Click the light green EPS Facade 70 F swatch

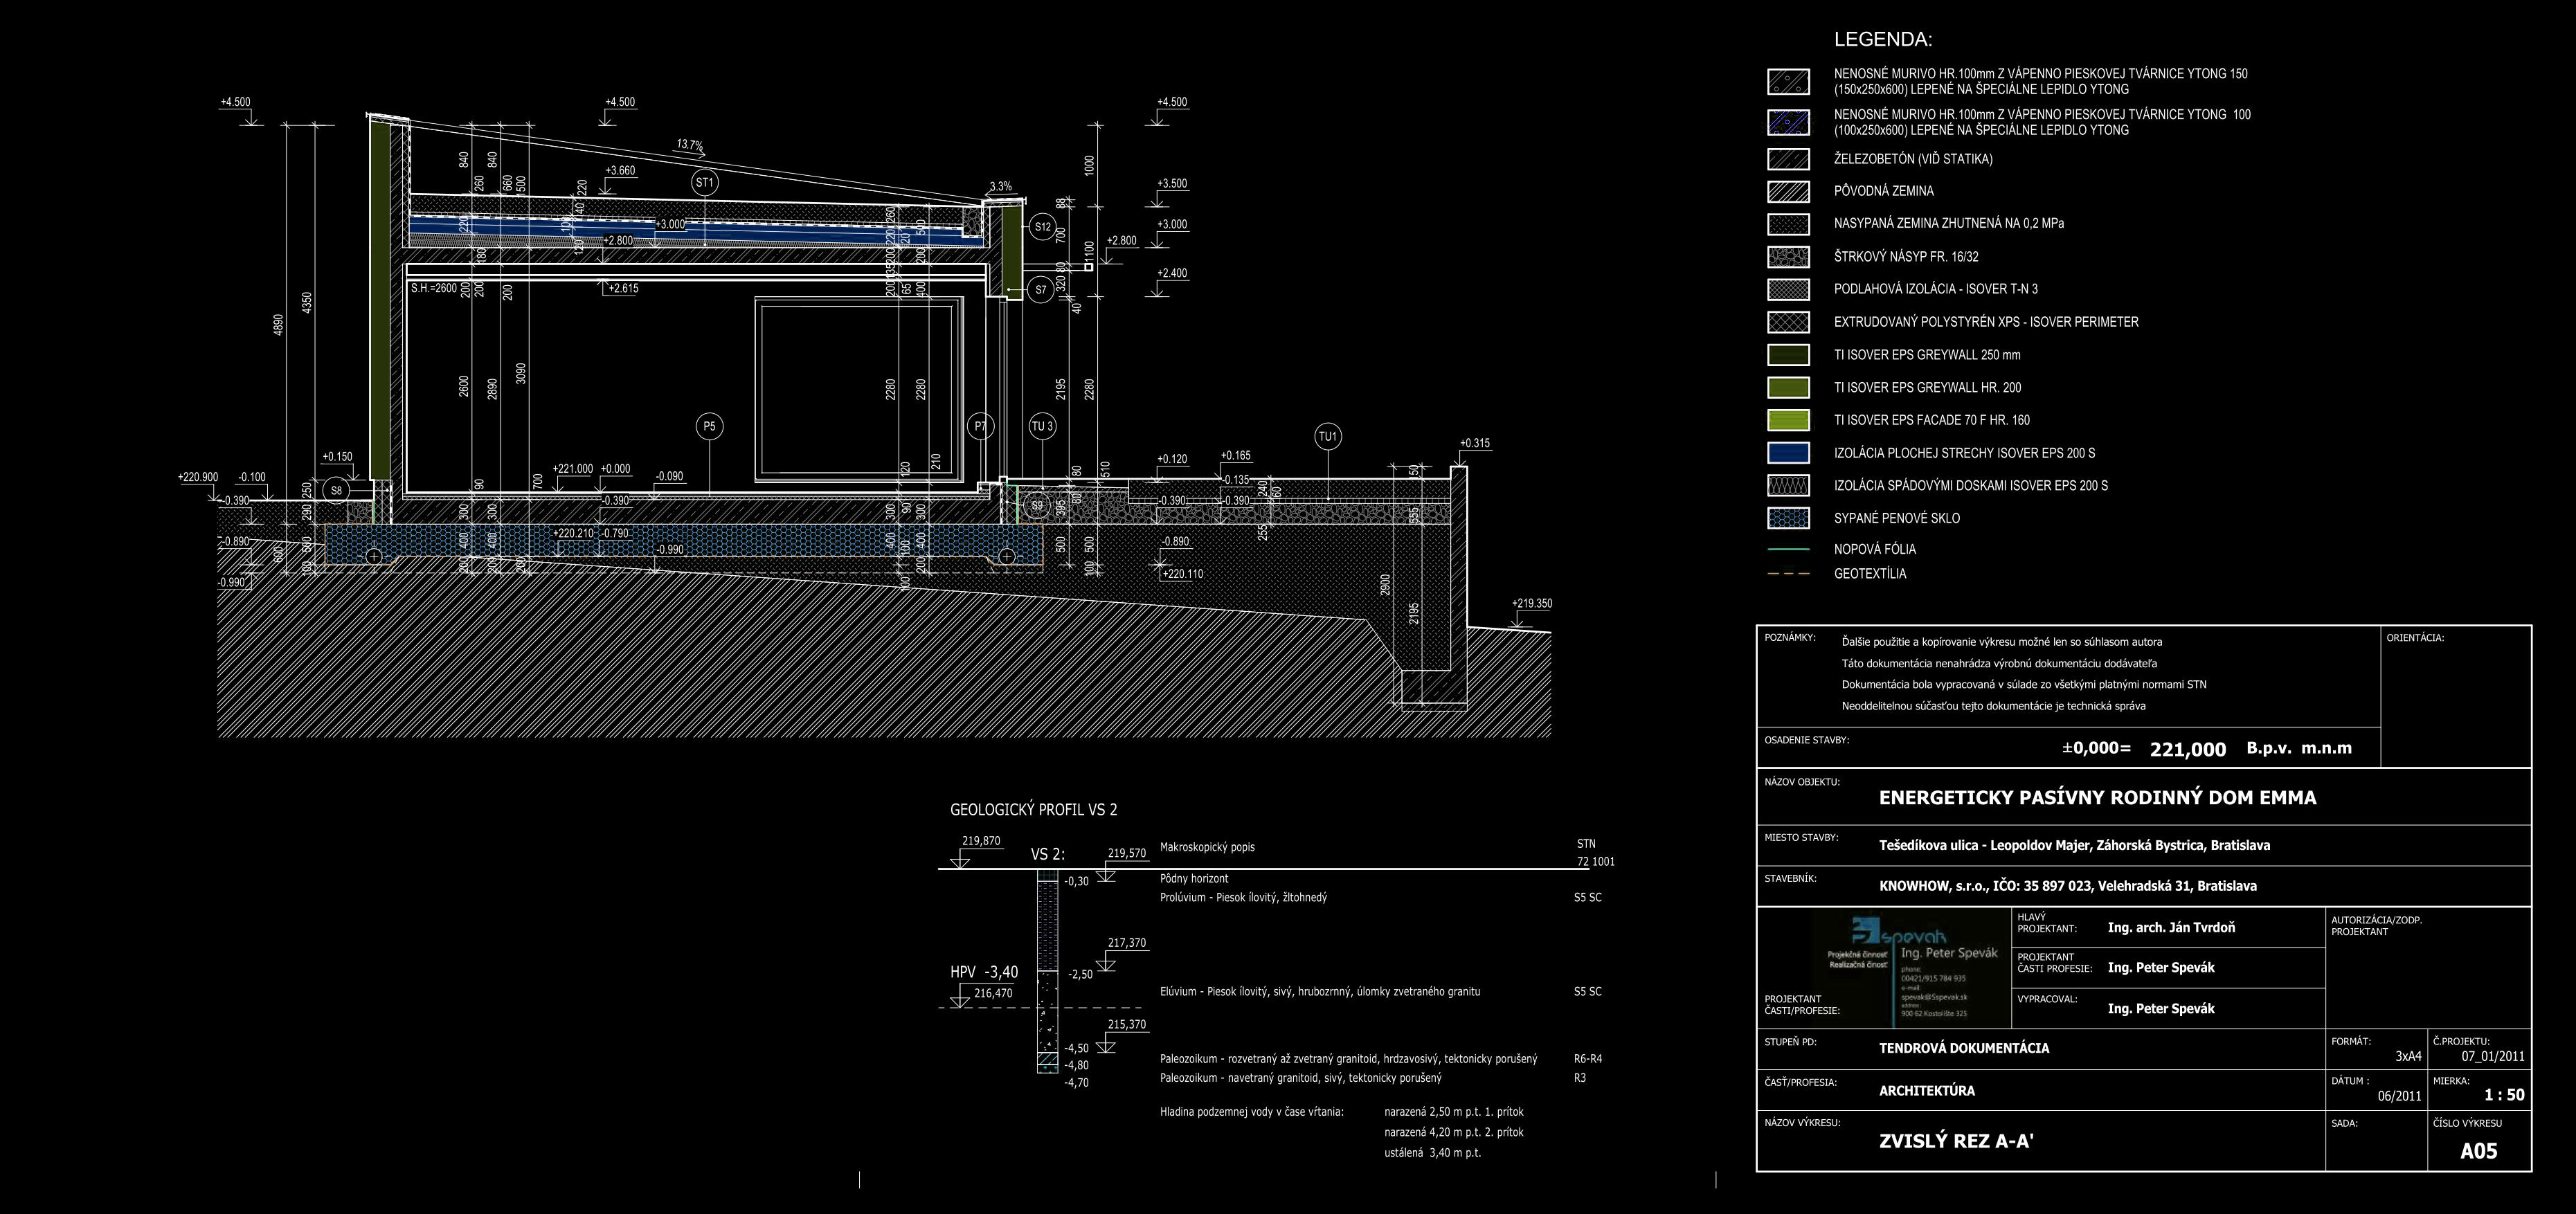(x=1788, y=420)
